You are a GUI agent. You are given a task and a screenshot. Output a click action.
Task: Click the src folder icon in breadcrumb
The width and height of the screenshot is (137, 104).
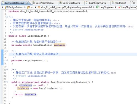pos(28,7)
